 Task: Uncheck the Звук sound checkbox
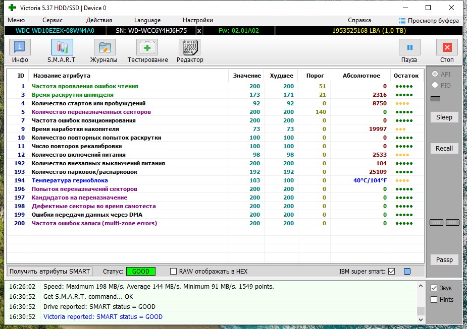[x=434, y=288]
